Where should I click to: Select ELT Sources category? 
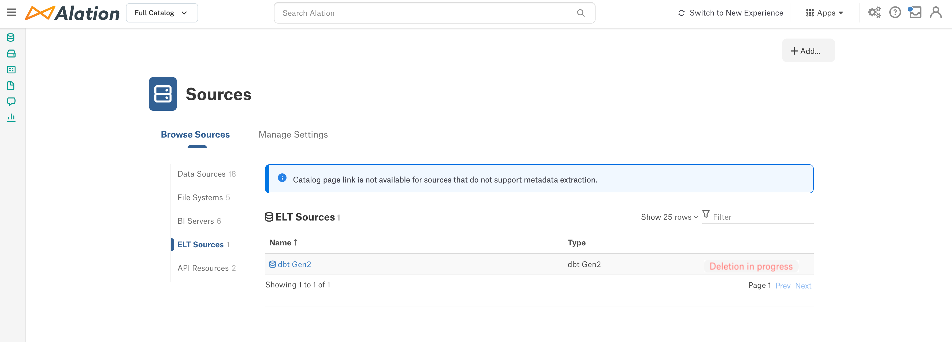click(x=203, y=244)
